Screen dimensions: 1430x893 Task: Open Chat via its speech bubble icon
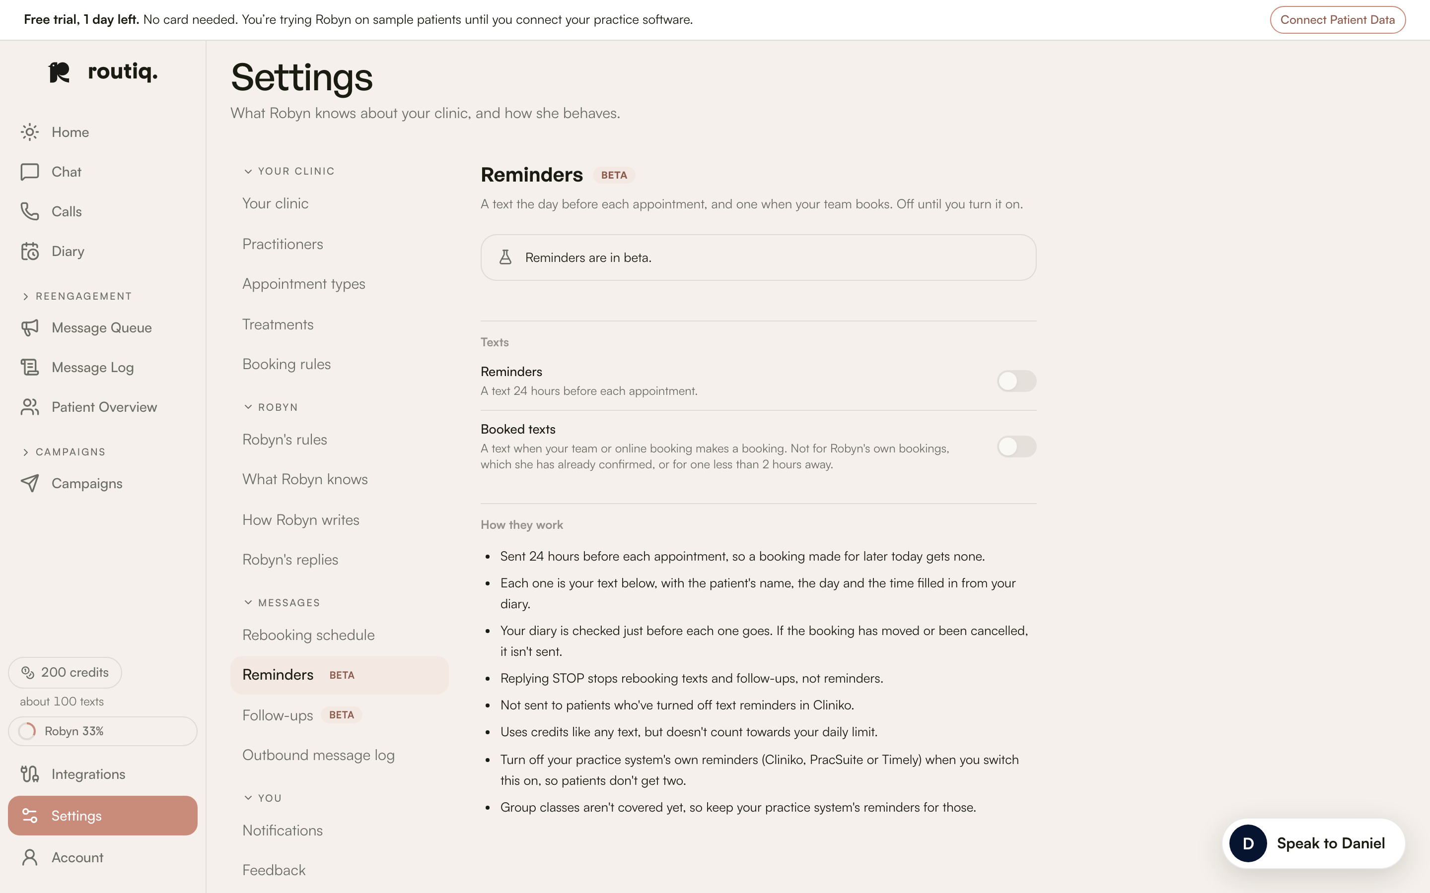tap(30, 172)
